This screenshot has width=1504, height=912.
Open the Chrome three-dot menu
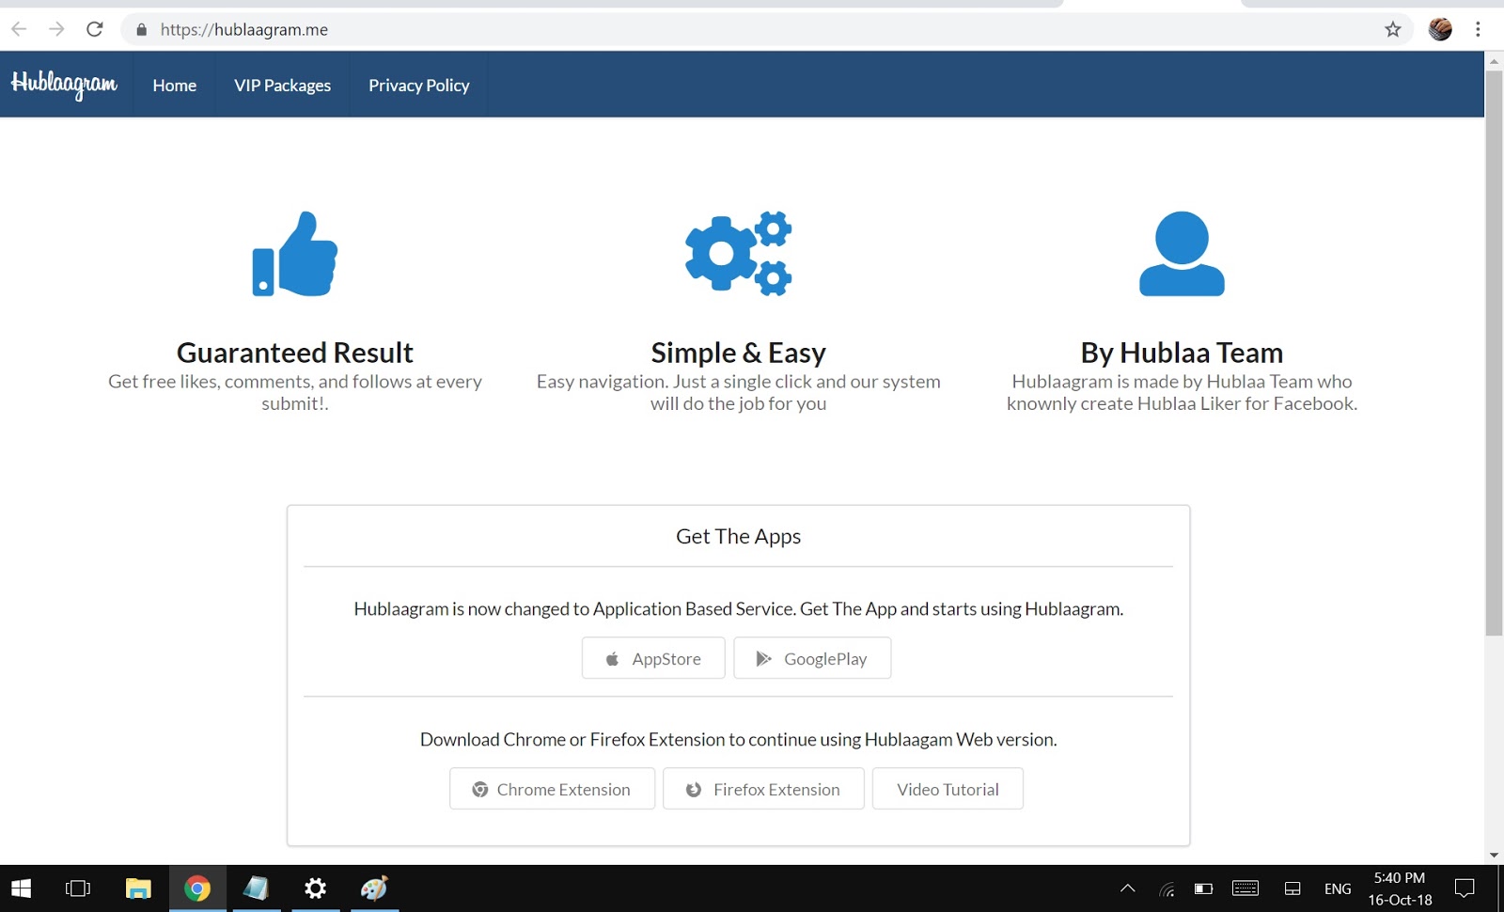(1478, 30)
